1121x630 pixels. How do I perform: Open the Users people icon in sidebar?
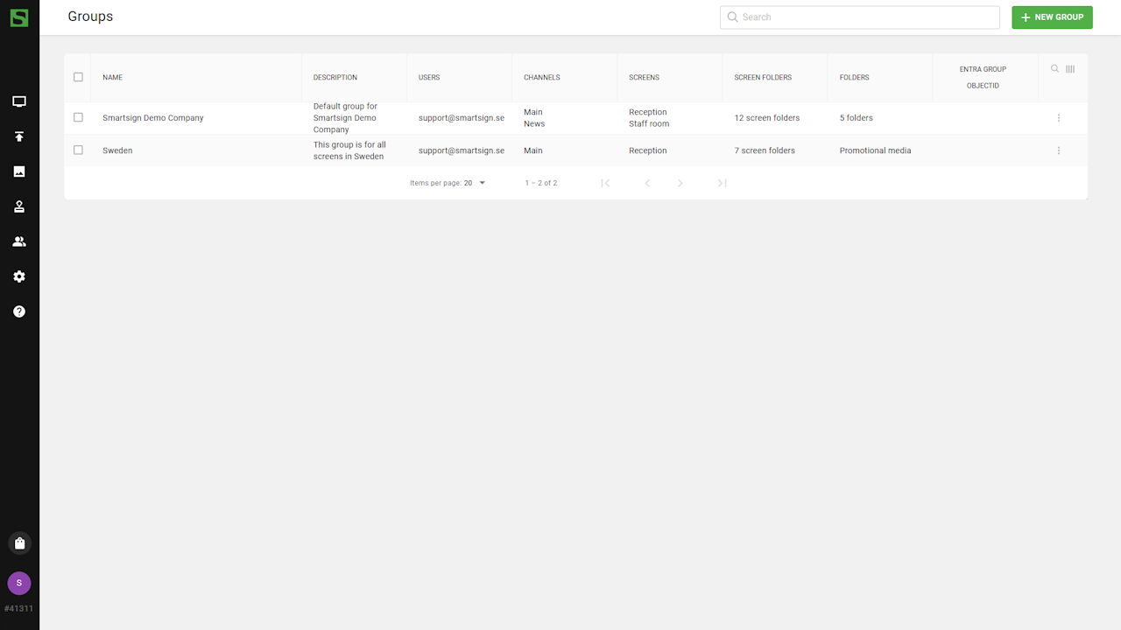[x=19, y=241]
